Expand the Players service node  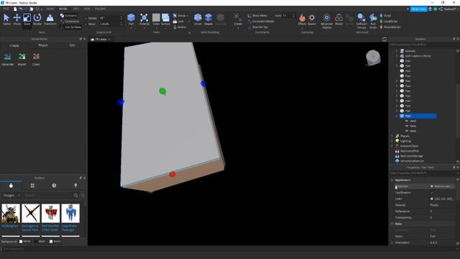[392, 136]
